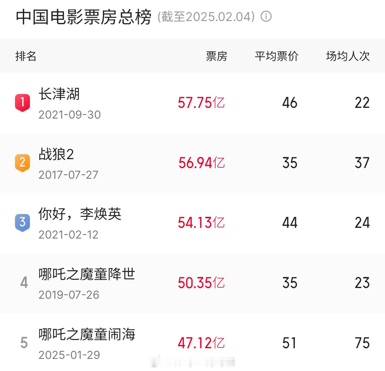This screenshot has height=371, width=385.
Task: Open the movie 战狼2
Action: coord(56,154)
